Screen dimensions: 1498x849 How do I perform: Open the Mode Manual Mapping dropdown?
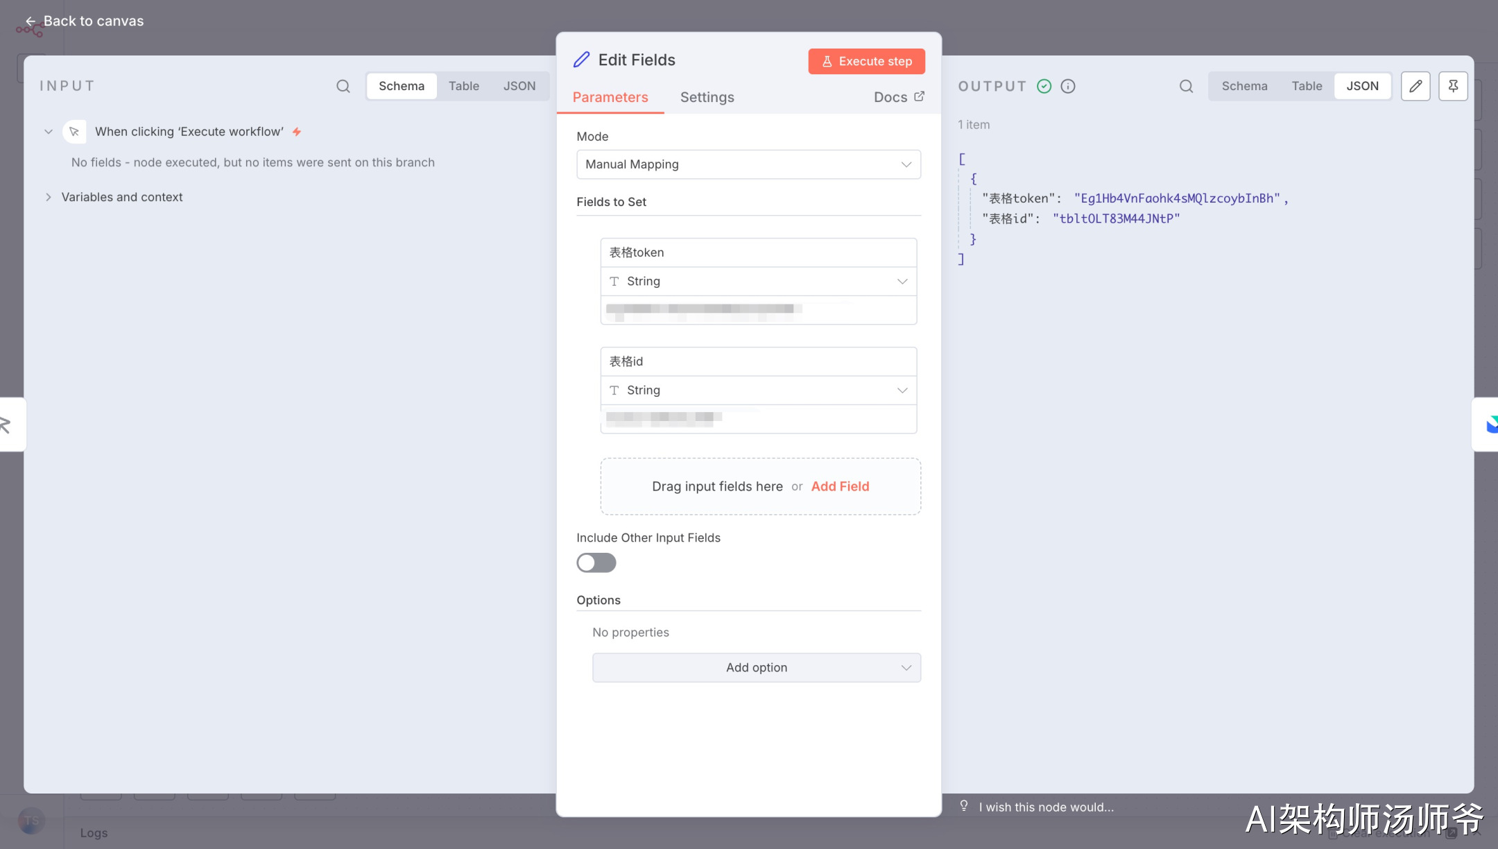[x=748, y=164]
